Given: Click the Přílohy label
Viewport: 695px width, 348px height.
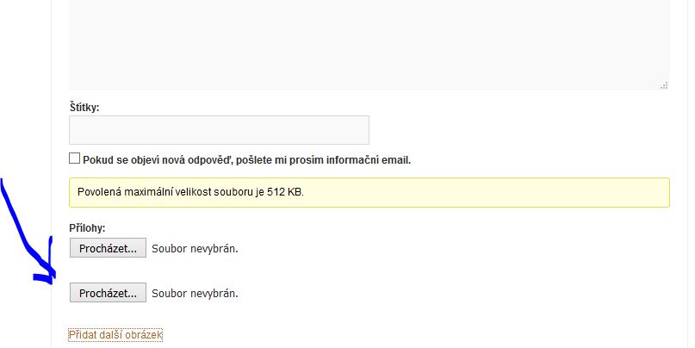Looking at the screenshot, I should (87, 228).
